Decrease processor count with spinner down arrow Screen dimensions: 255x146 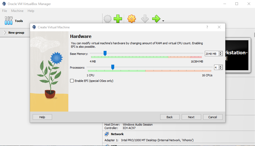click(220, 68)
